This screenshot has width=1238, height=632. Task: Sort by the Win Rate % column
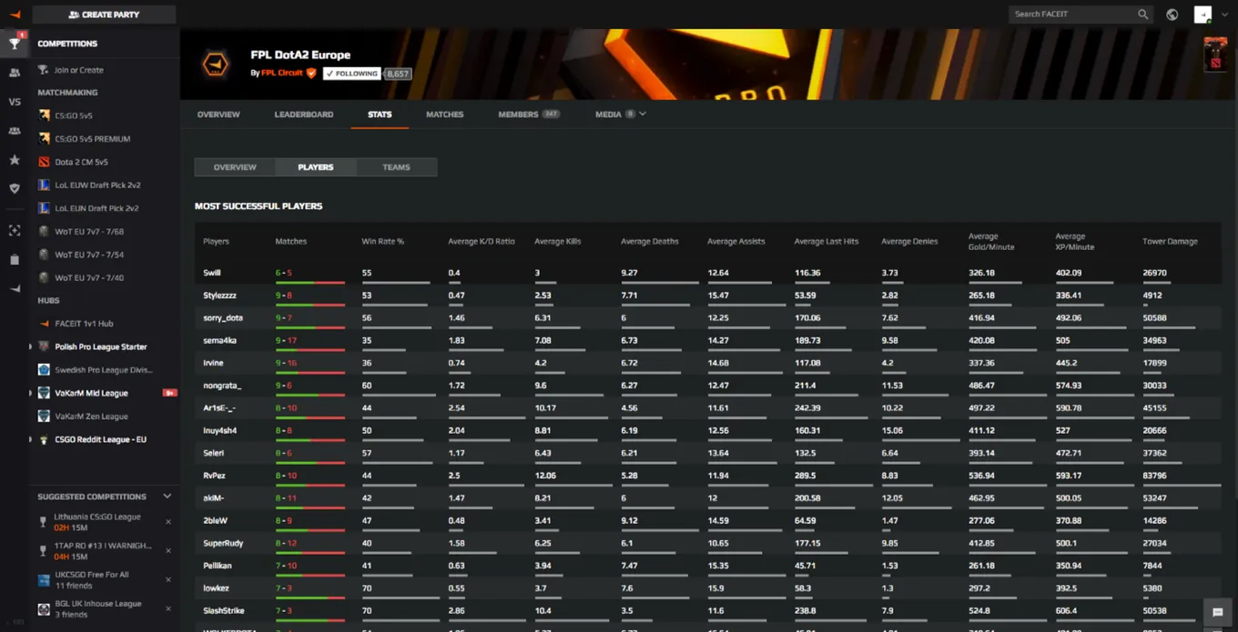click(x=382, y=242)
